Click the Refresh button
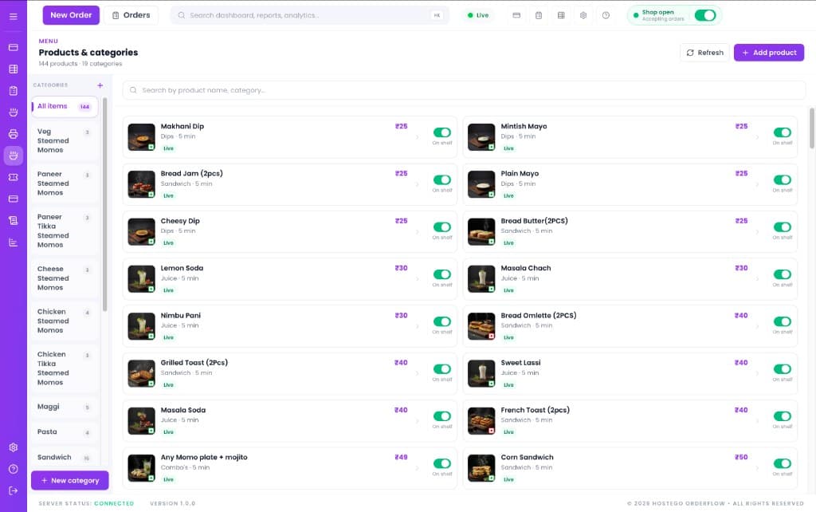Image resolution: width=816 pixels, height=512 pixels. pyautogui.click(x=704, y=53)
